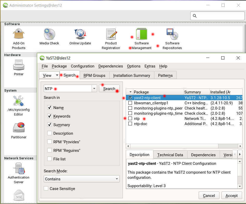
Task: Toggle Keywords search checkbox
Action: click(x=49, y=116)
